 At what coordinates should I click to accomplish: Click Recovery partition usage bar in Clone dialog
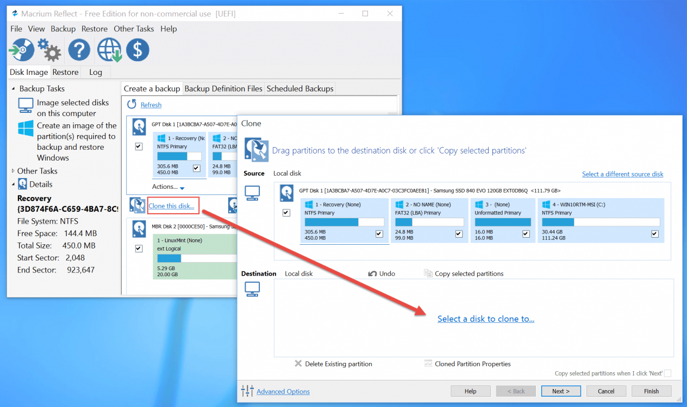coord(345,222)
